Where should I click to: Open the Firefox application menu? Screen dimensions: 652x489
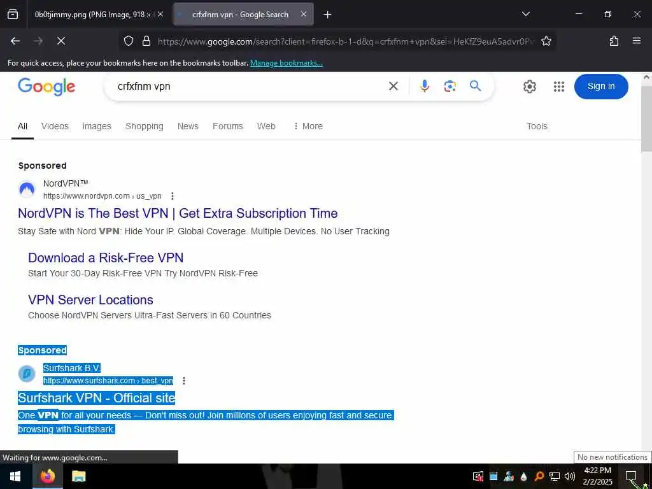(637, 41)
